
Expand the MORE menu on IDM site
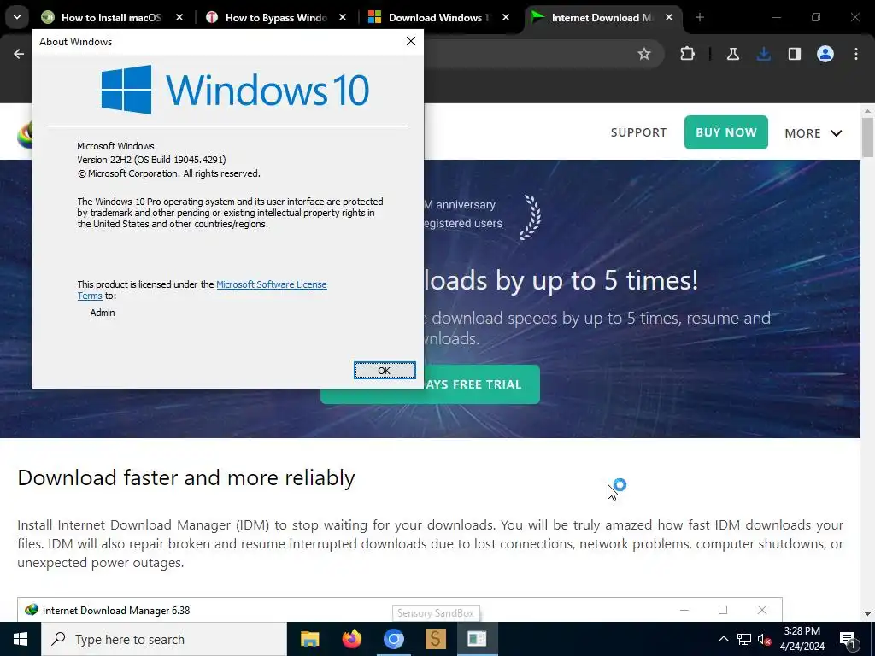pyautogui.click(x=813, y=132)
